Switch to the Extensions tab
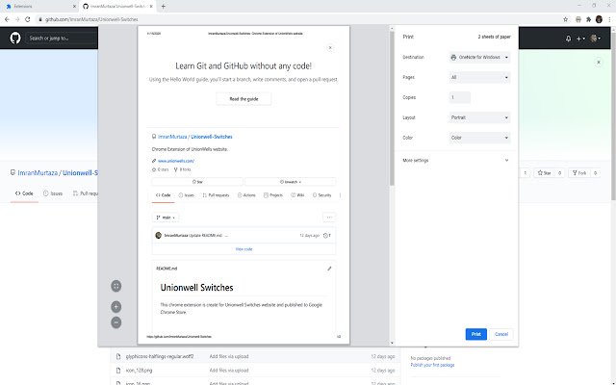 click(39, 7)
